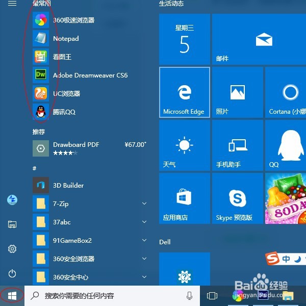
Task: Open the 7-Zip folder entry
Action: (90, 203)
